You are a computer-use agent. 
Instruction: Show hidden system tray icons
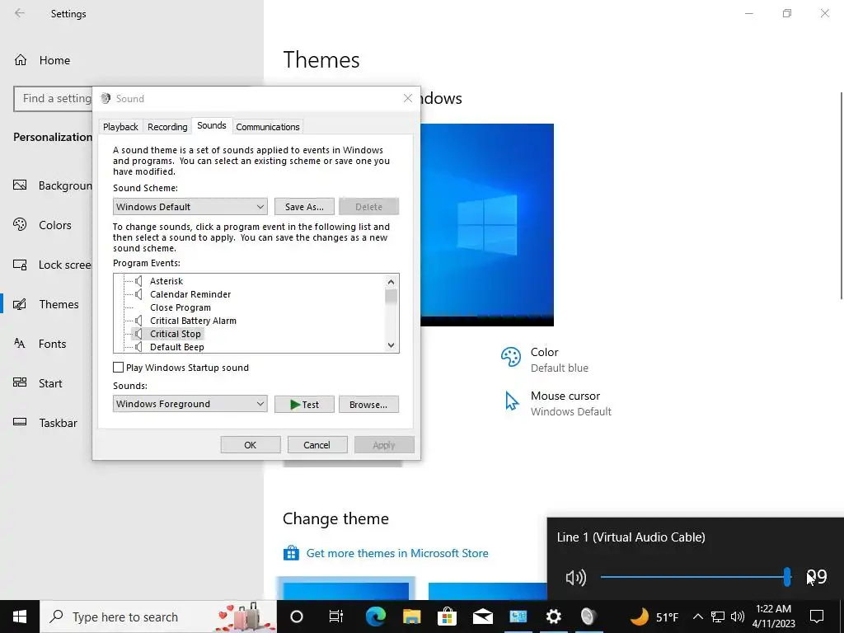[x=697, y=617]
